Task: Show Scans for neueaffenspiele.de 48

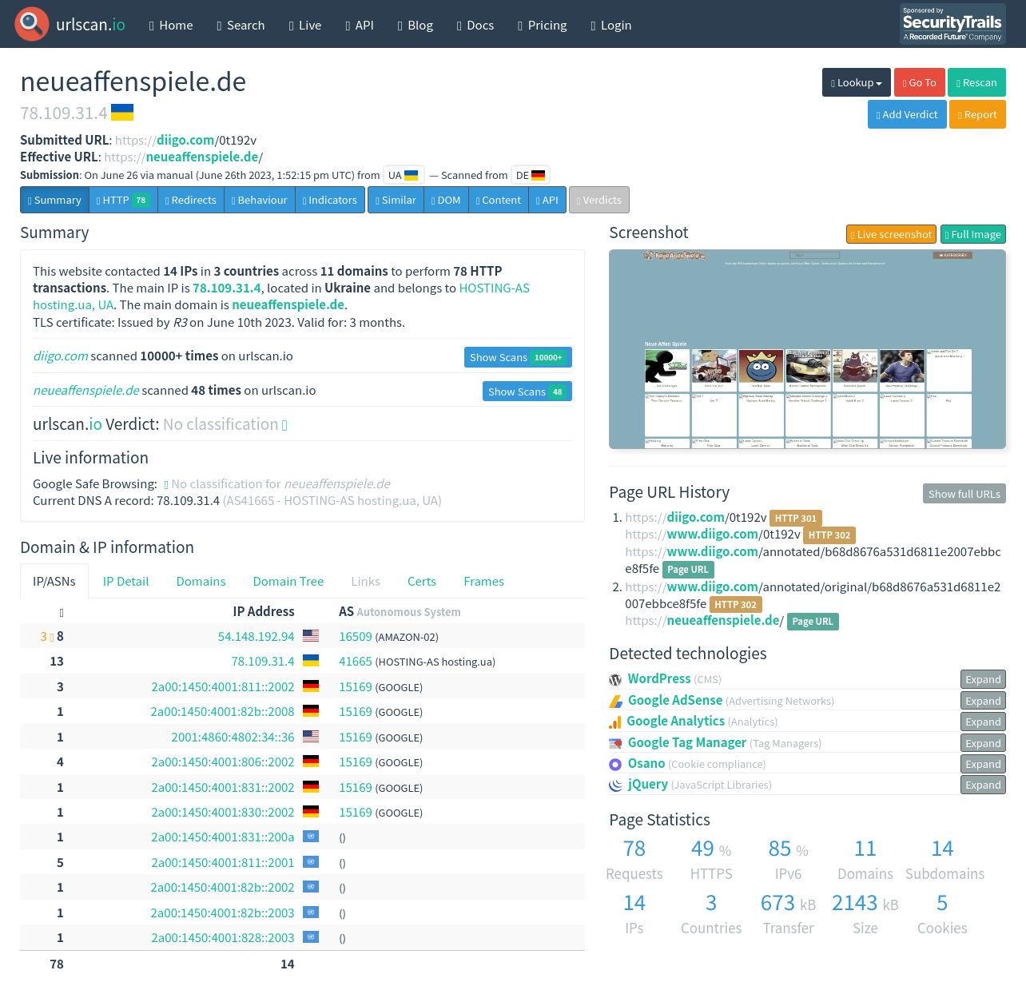Action: [527, 392]
